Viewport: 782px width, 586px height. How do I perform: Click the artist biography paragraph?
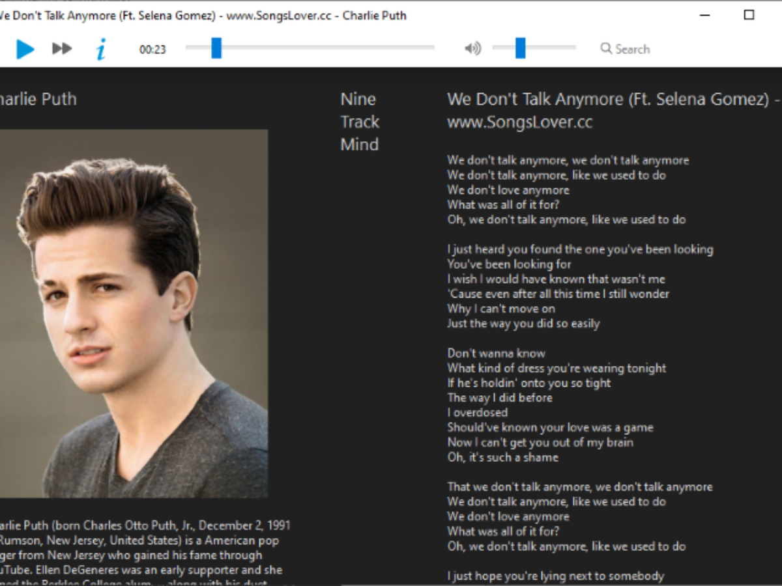coord(145,552)
